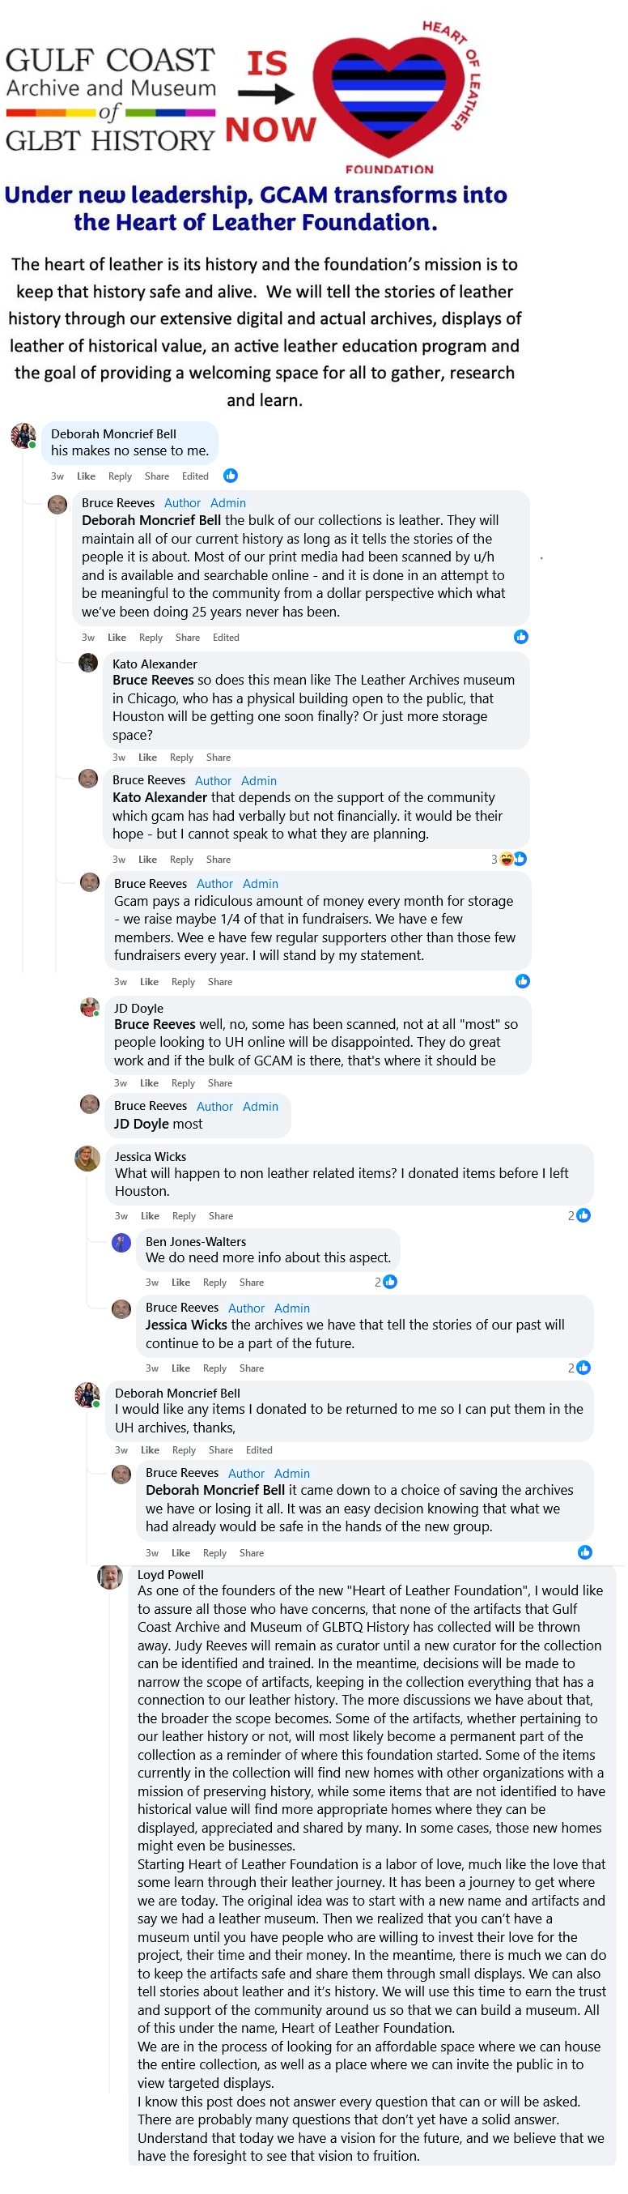Click the thumbs-up reaction on Jessica Wicks' comment

click(x=583, y=1215)
